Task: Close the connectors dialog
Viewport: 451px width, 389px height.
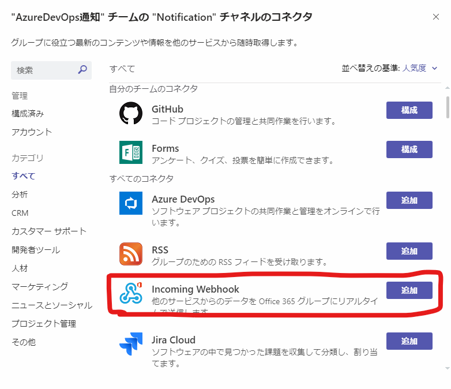Action: (436, 17)
